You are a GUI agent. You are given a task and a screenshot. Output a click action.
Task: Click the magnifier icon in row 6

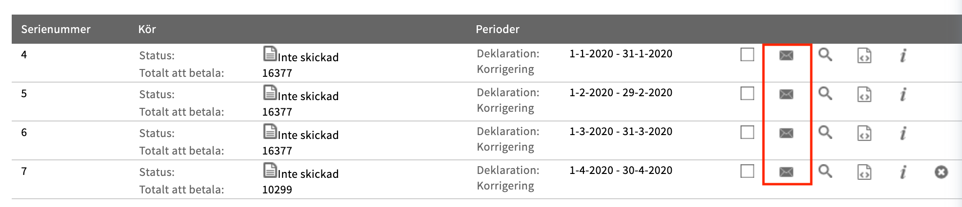point(825,132)
